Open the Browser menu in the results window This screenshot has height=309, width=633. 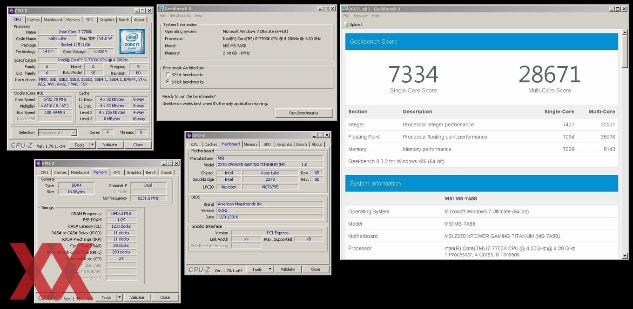[360, 16]
